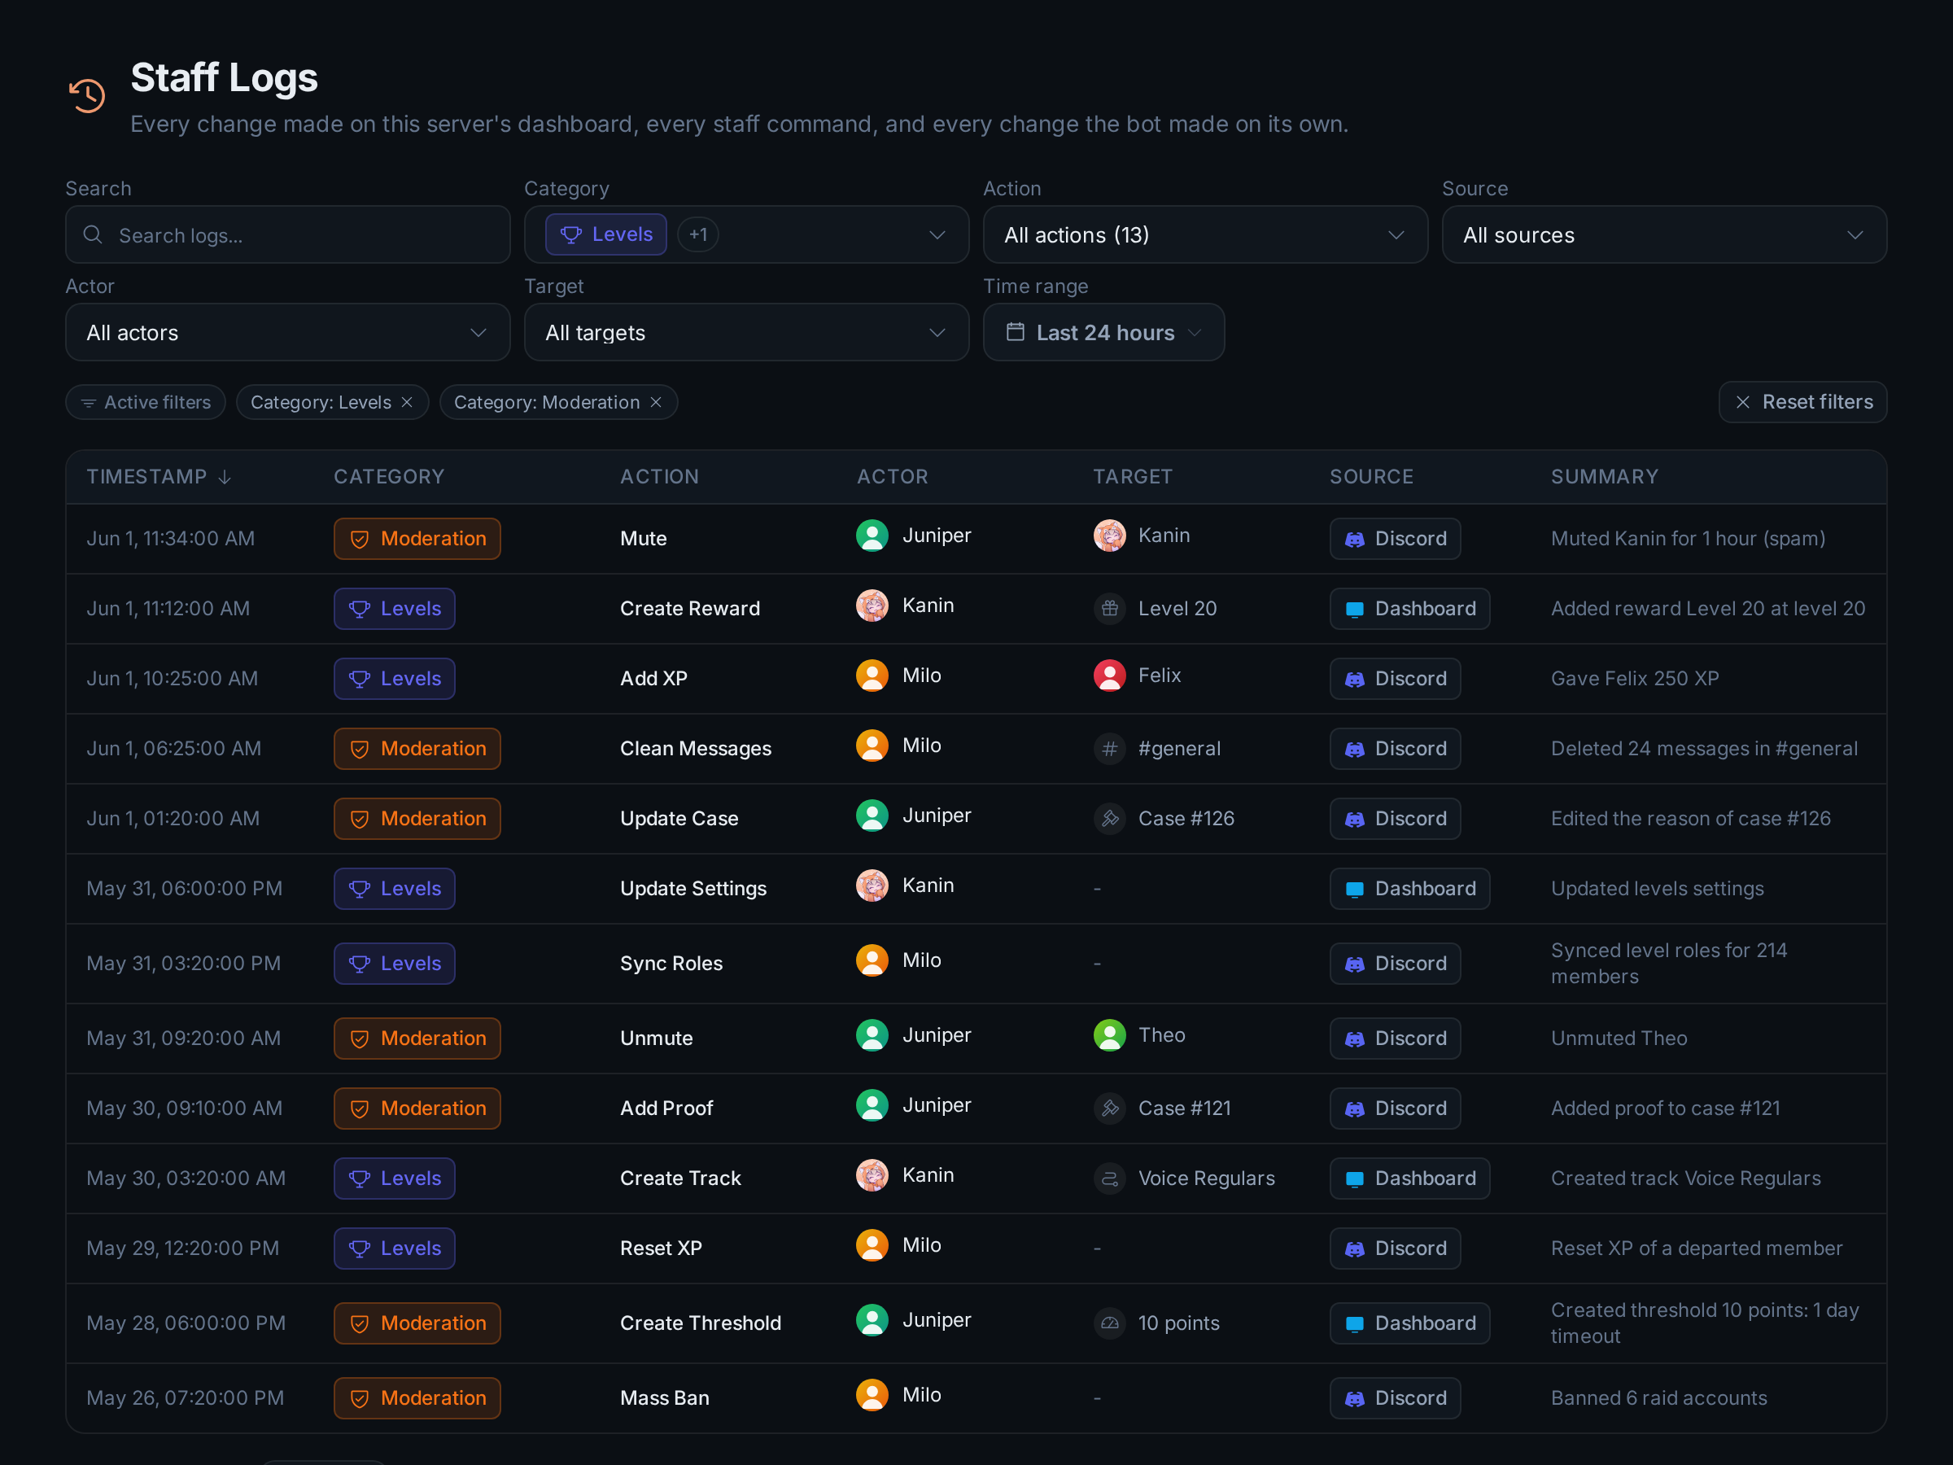Viewport: 1953px width, 1465px height.
Task: Click summary "Unmuted Theo"
Action: [x=1619, y=1039]
